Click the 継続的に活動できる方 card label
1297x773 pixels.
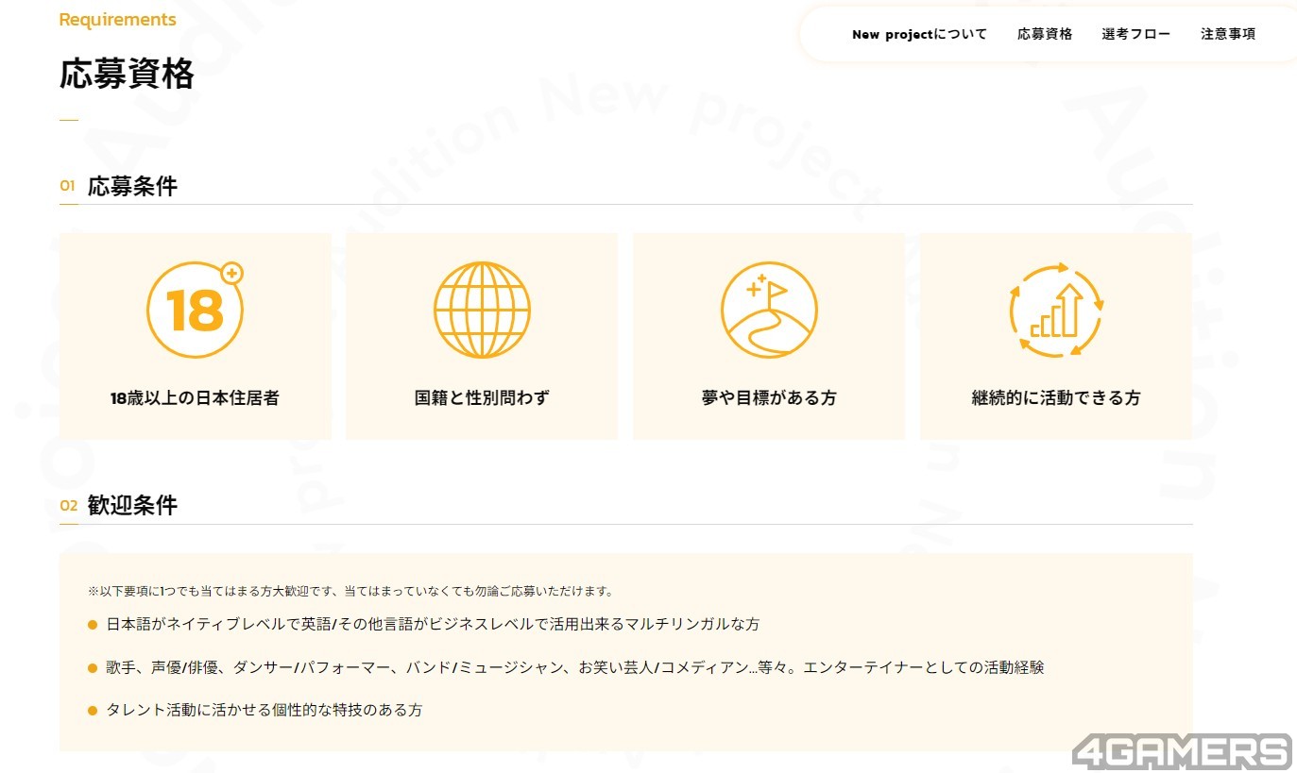[x=1056, y=398]
